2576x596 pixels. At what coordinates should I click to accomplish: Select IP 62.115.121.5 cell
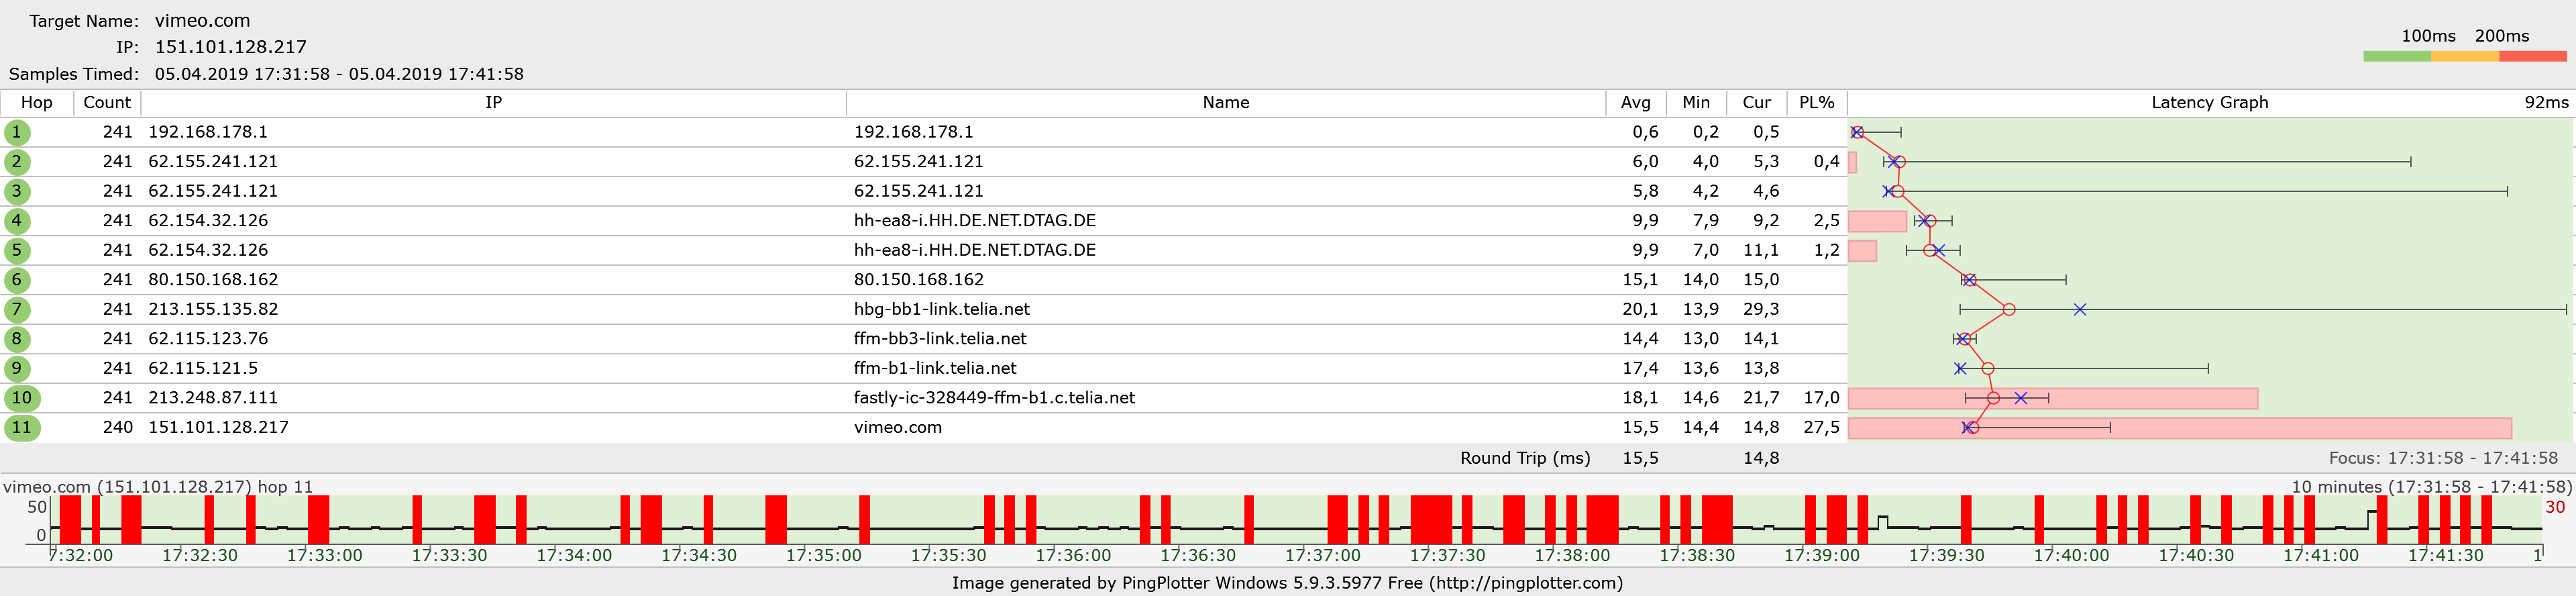(x=203, y=368)
